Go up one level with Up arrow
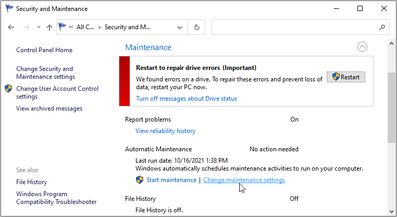Screen dimensions: 397x217 [49, 27]
